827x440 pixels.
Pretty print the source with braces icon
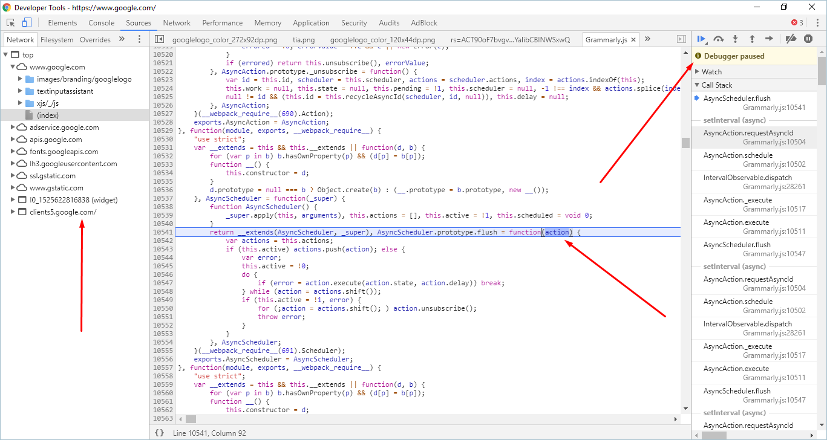(159, 433)
